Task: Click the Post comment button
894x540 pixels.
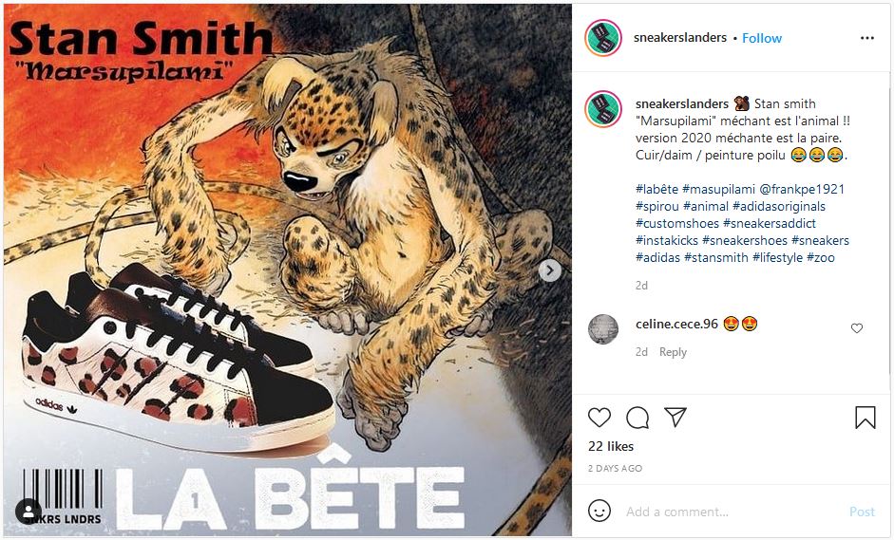Action: tap(862, 512)
